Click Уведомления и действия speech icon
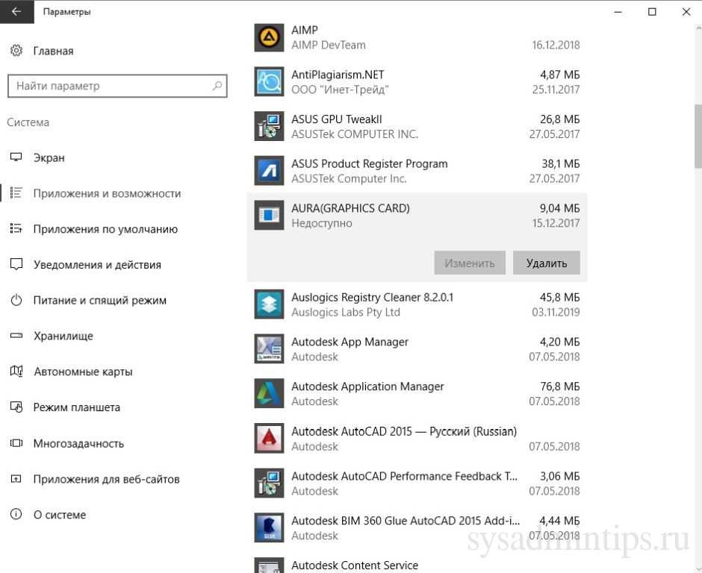 [16, 264]
